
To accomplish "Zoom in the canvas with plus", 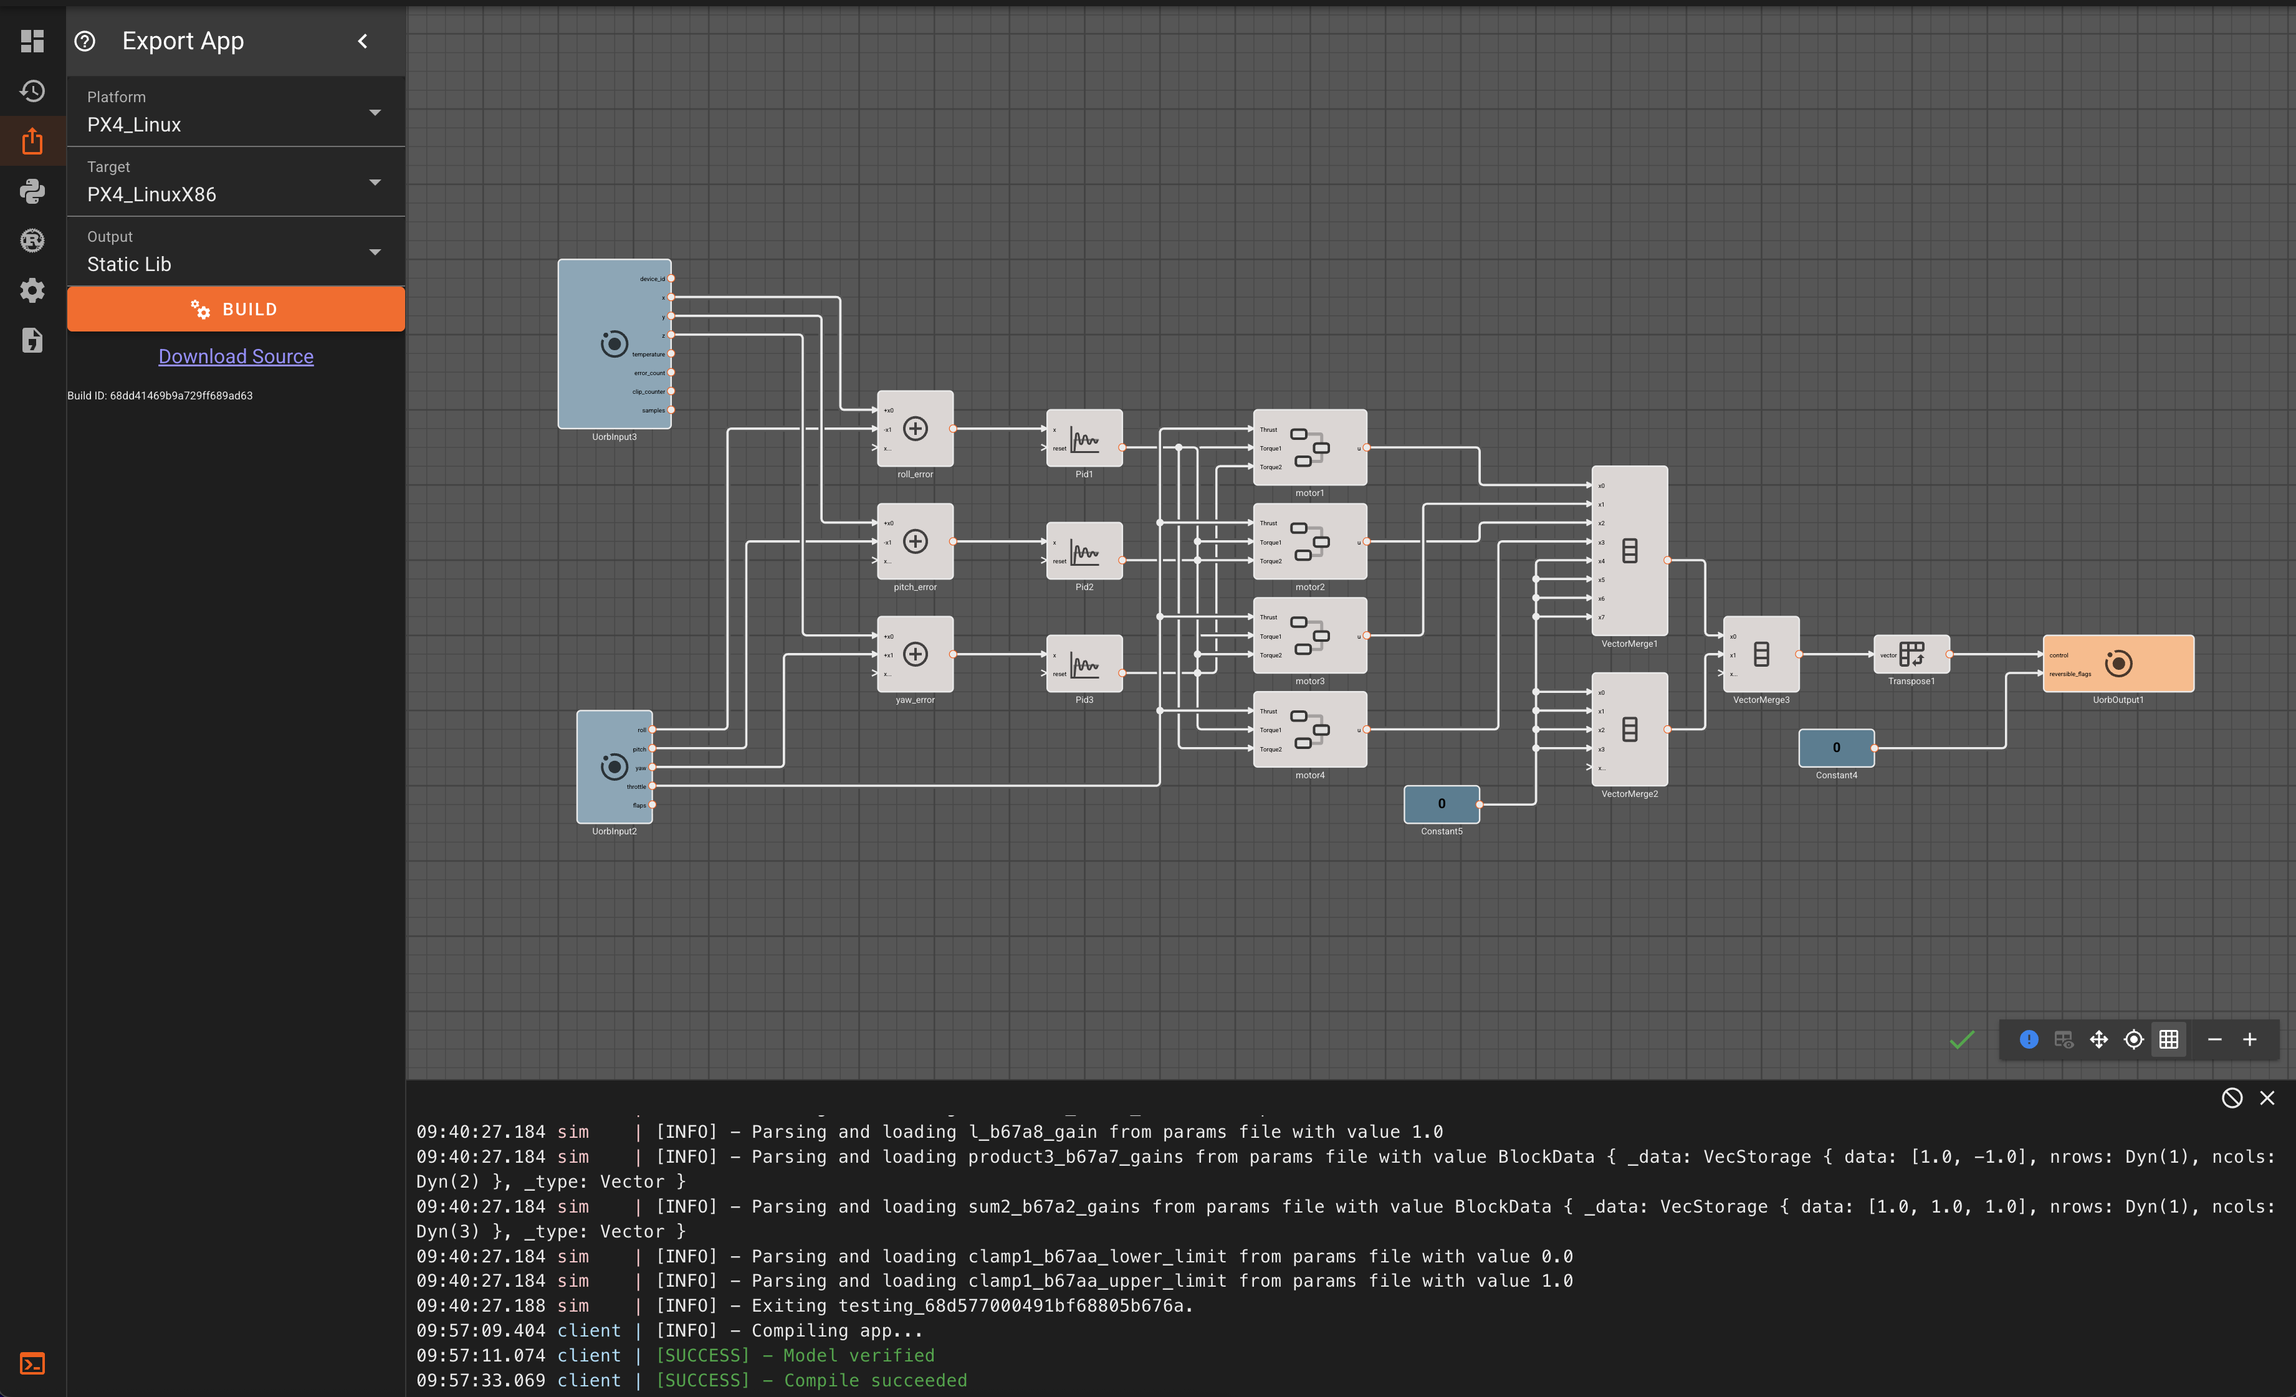I will [2249, 1039].
